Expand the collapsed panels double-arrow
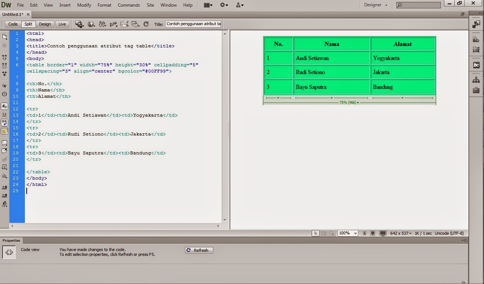 tap(480, 13)
